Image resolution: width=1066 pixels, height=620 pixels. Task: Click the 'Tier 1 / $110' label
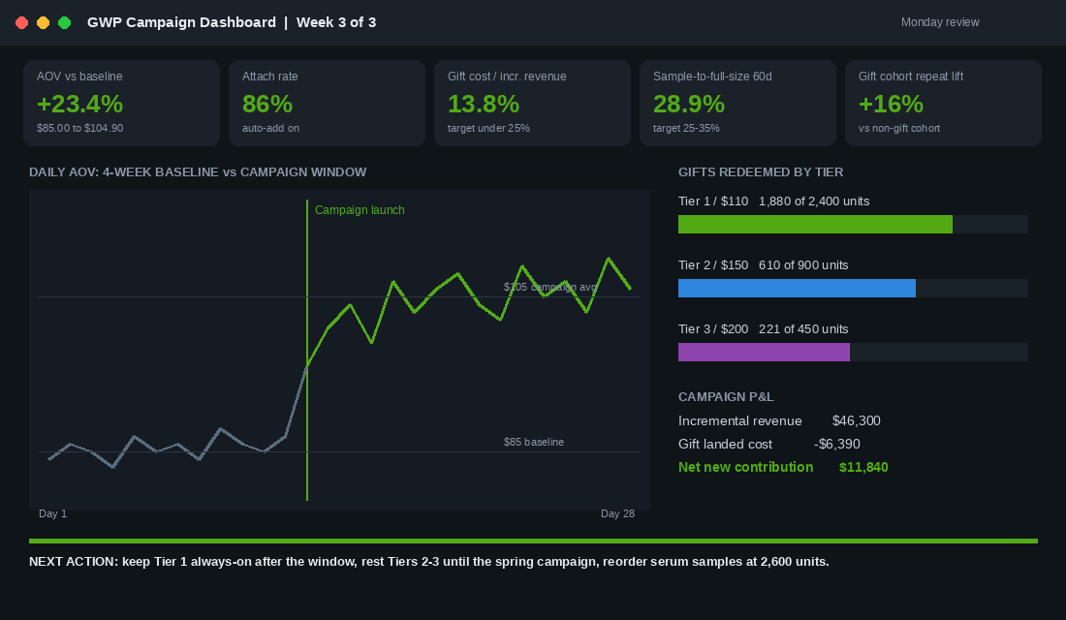[713, 201]
